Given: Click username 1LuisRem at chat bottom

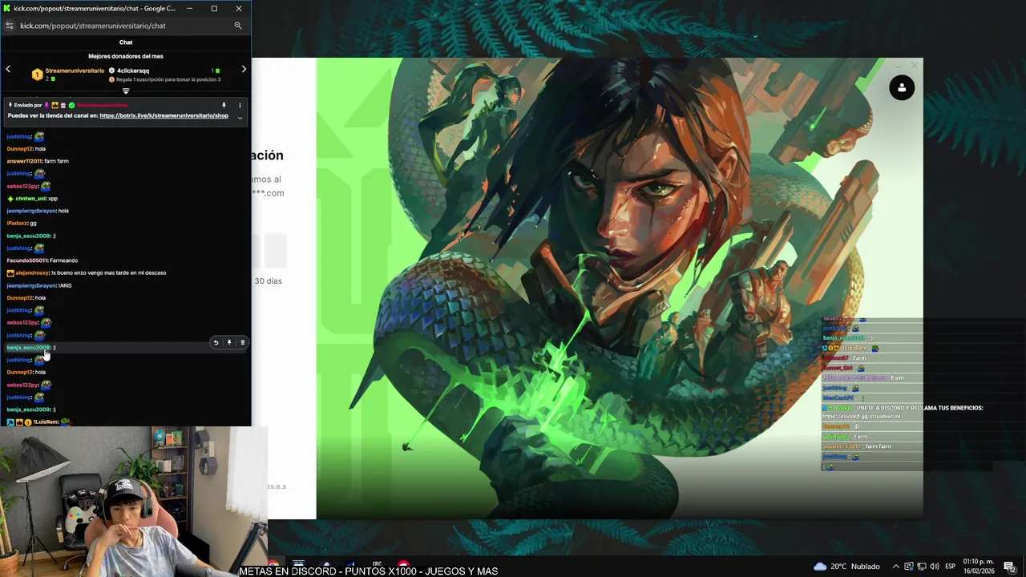Looking at the screenshot, I should pyautogui.click(x=46, y=422).
